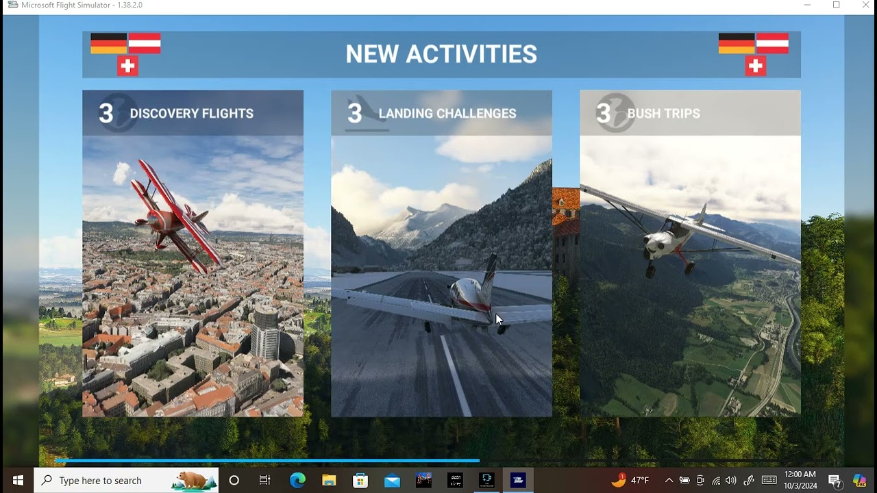Screen dimensions: 877x493
Task: Switch to Flight Simulator taskbar icon
Action: [518, 480]
